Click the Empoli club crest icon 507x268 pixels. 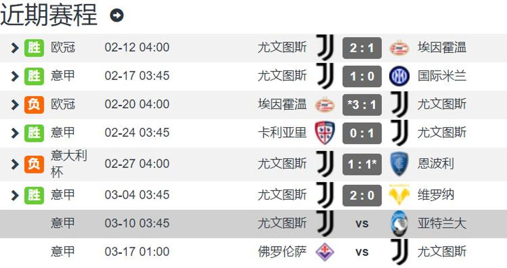click(x=399, y=164)
